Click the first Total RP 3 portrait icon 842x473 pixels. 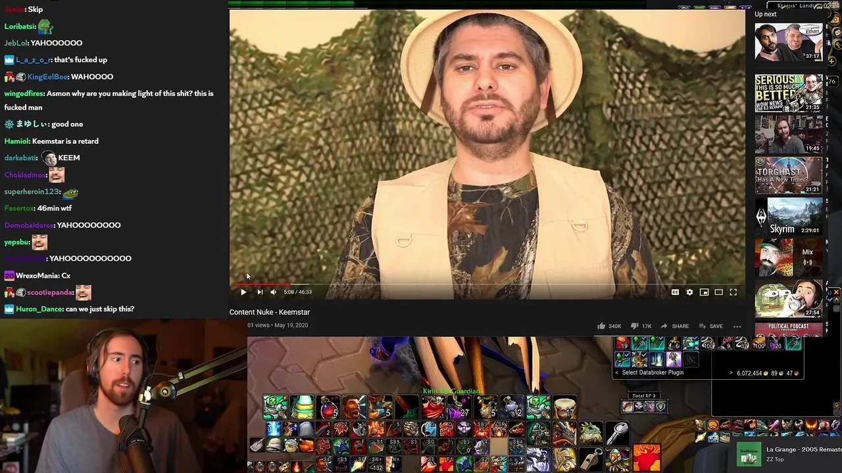(x=628, y=407)
